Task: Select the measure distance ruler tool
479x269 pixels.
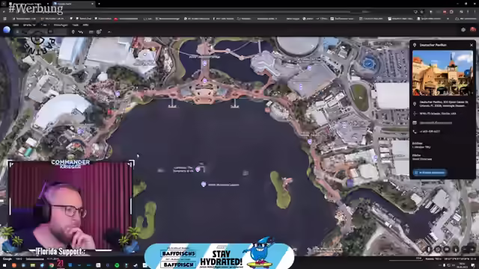Action: pos(91,31)
